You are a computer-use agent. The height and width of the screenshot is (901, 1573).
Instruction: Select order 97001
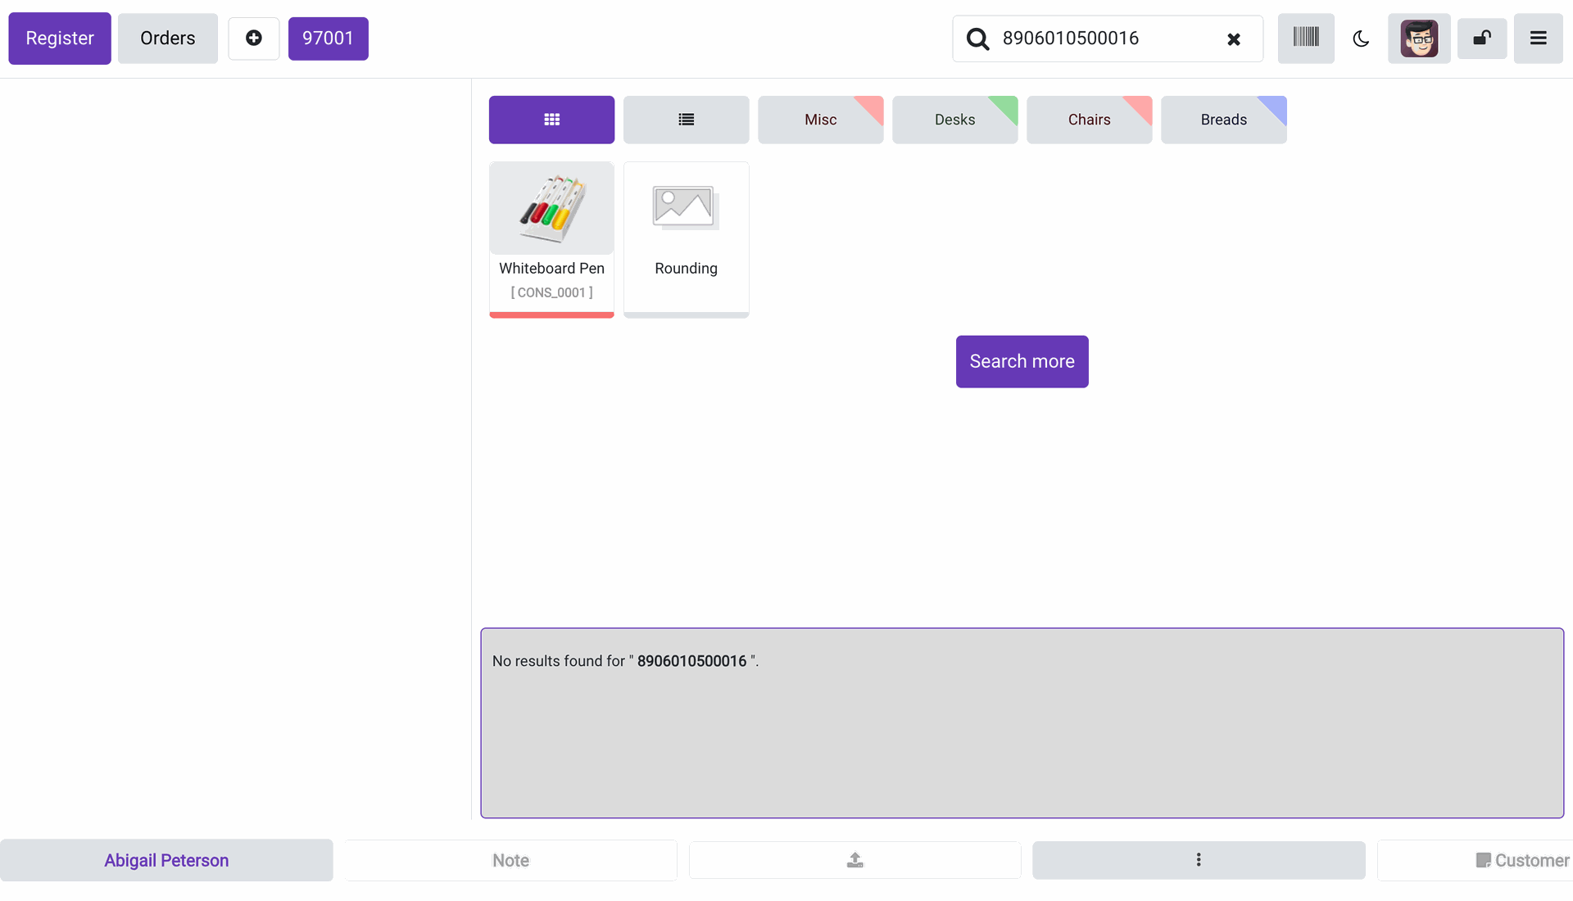(329, 38)
